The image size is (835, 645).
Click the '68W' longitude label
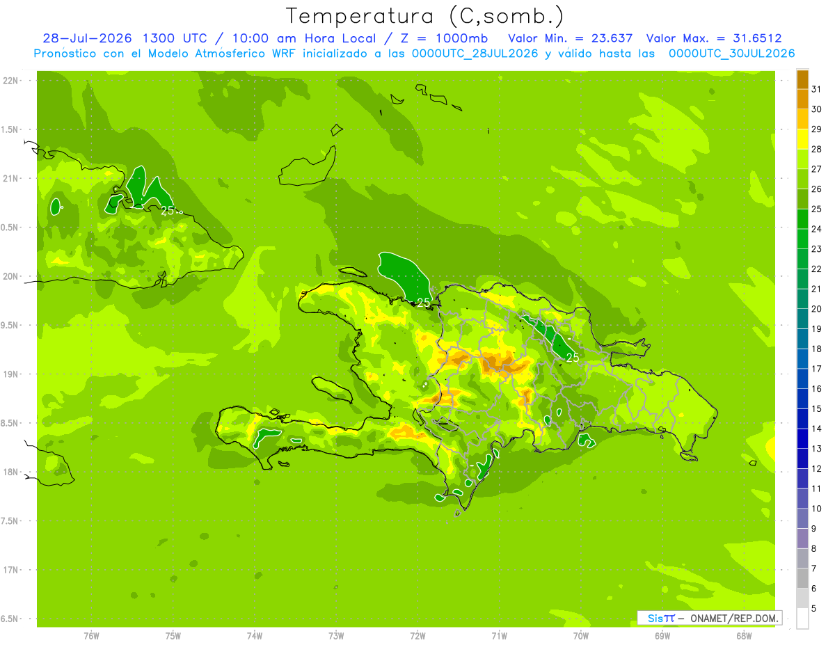pyautogui.click(x=743, y=636)
